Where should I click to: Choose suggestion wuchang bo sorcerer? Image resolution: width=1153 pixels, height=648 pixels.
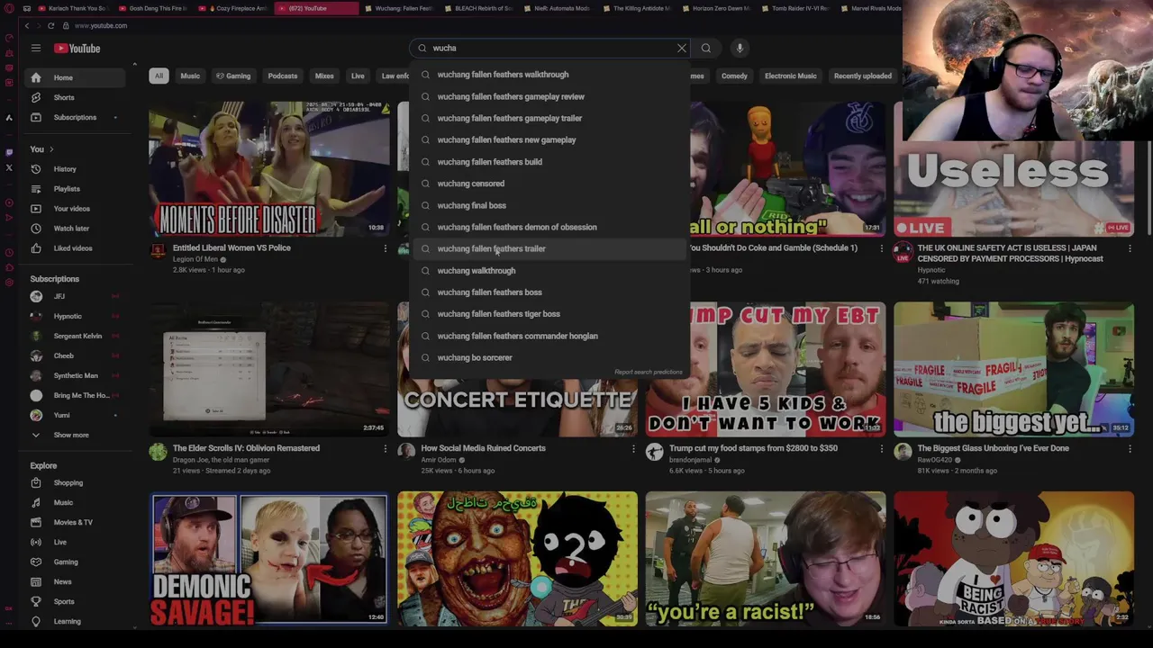(549, 357)
